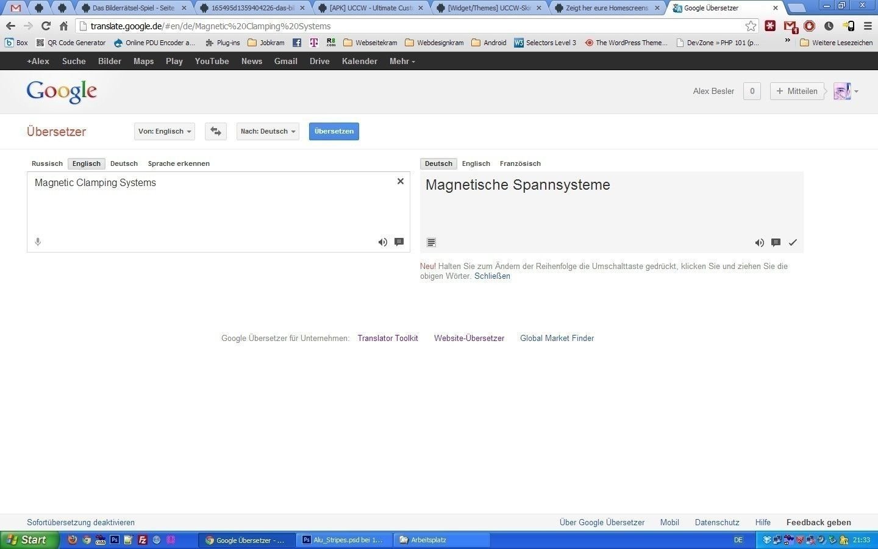Open Webseitekram bookmark folder

pyautogui.click(x=370, y=43)
